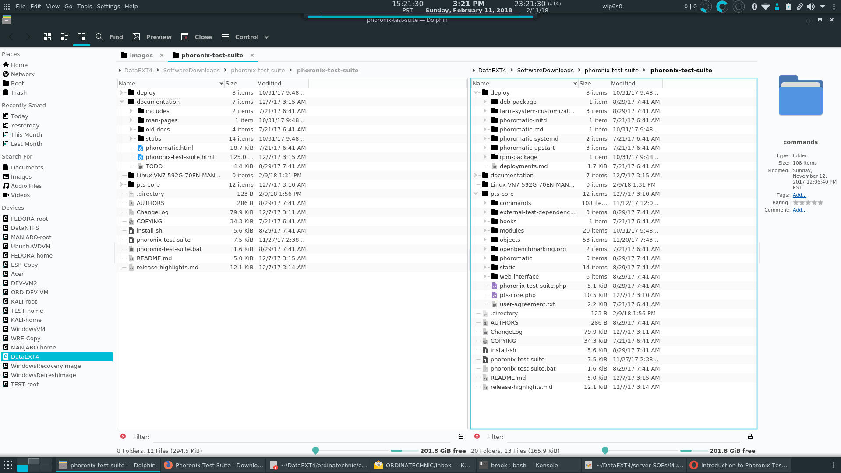Click the right pane Filter input field

pos(623,437)
